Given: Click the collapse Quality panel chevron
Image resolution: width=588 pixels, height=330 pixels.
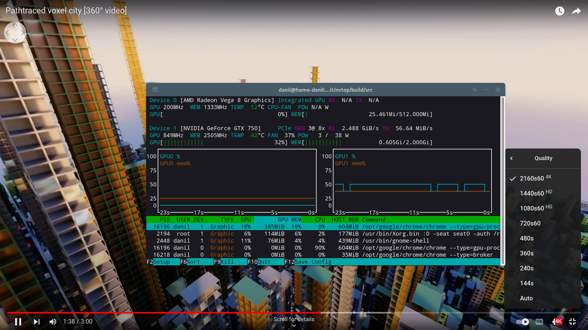Looking at the screenshot, I should click(x=512, y=158).
